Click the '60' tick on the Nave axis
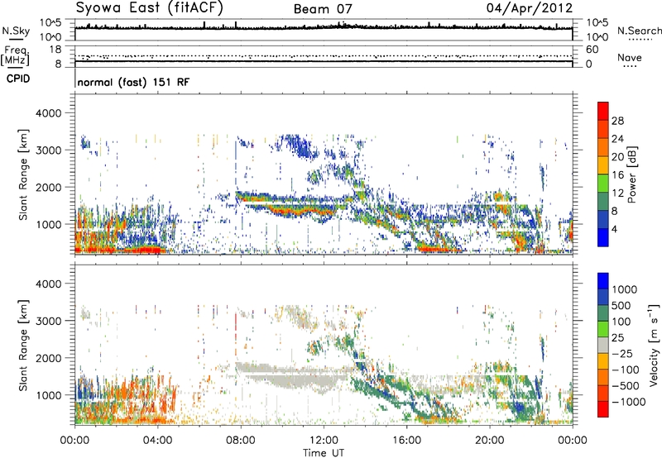Image resolution: width=662 pixels, height=458 pixels. click(592, 50)
